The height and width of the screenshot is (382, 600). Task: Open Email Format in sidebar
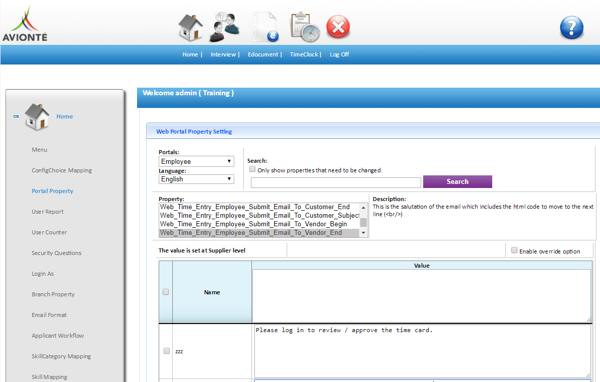(49, 315)
